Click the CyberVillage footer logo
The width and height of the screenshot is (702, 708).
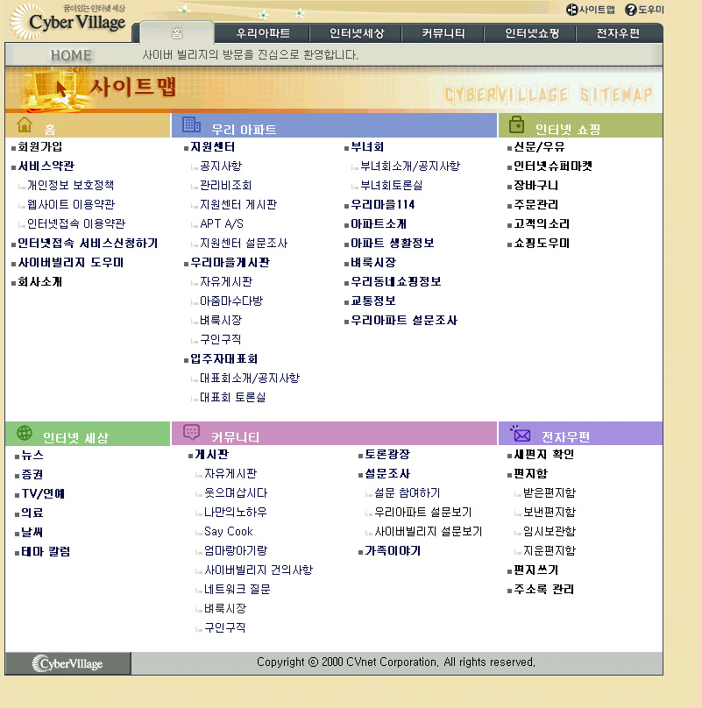coord(67,664)
